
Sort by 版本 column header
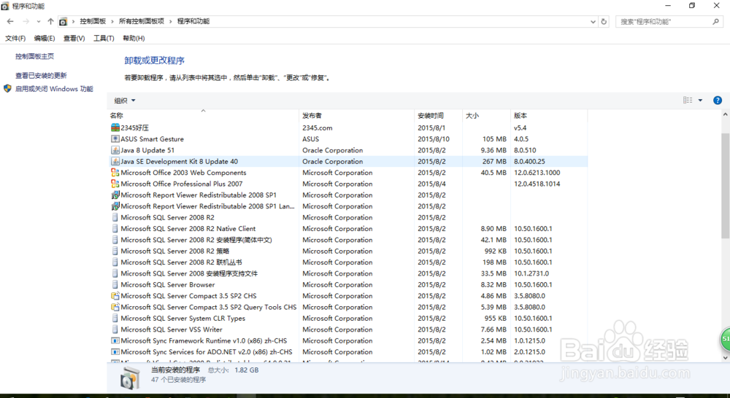549,115
